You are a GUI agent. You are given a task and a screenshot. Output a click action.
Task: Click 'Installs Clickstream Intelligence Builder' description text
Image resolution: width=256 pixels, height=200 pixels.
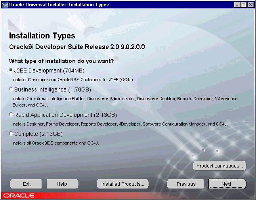click(125, 102)
